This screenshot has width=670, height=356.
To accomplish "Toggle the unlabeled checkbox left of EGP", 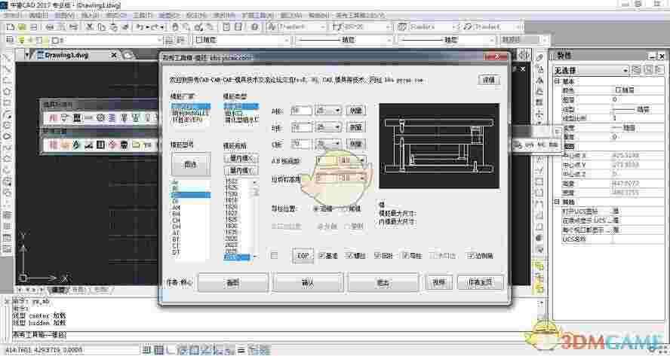I will click(275, 255).
